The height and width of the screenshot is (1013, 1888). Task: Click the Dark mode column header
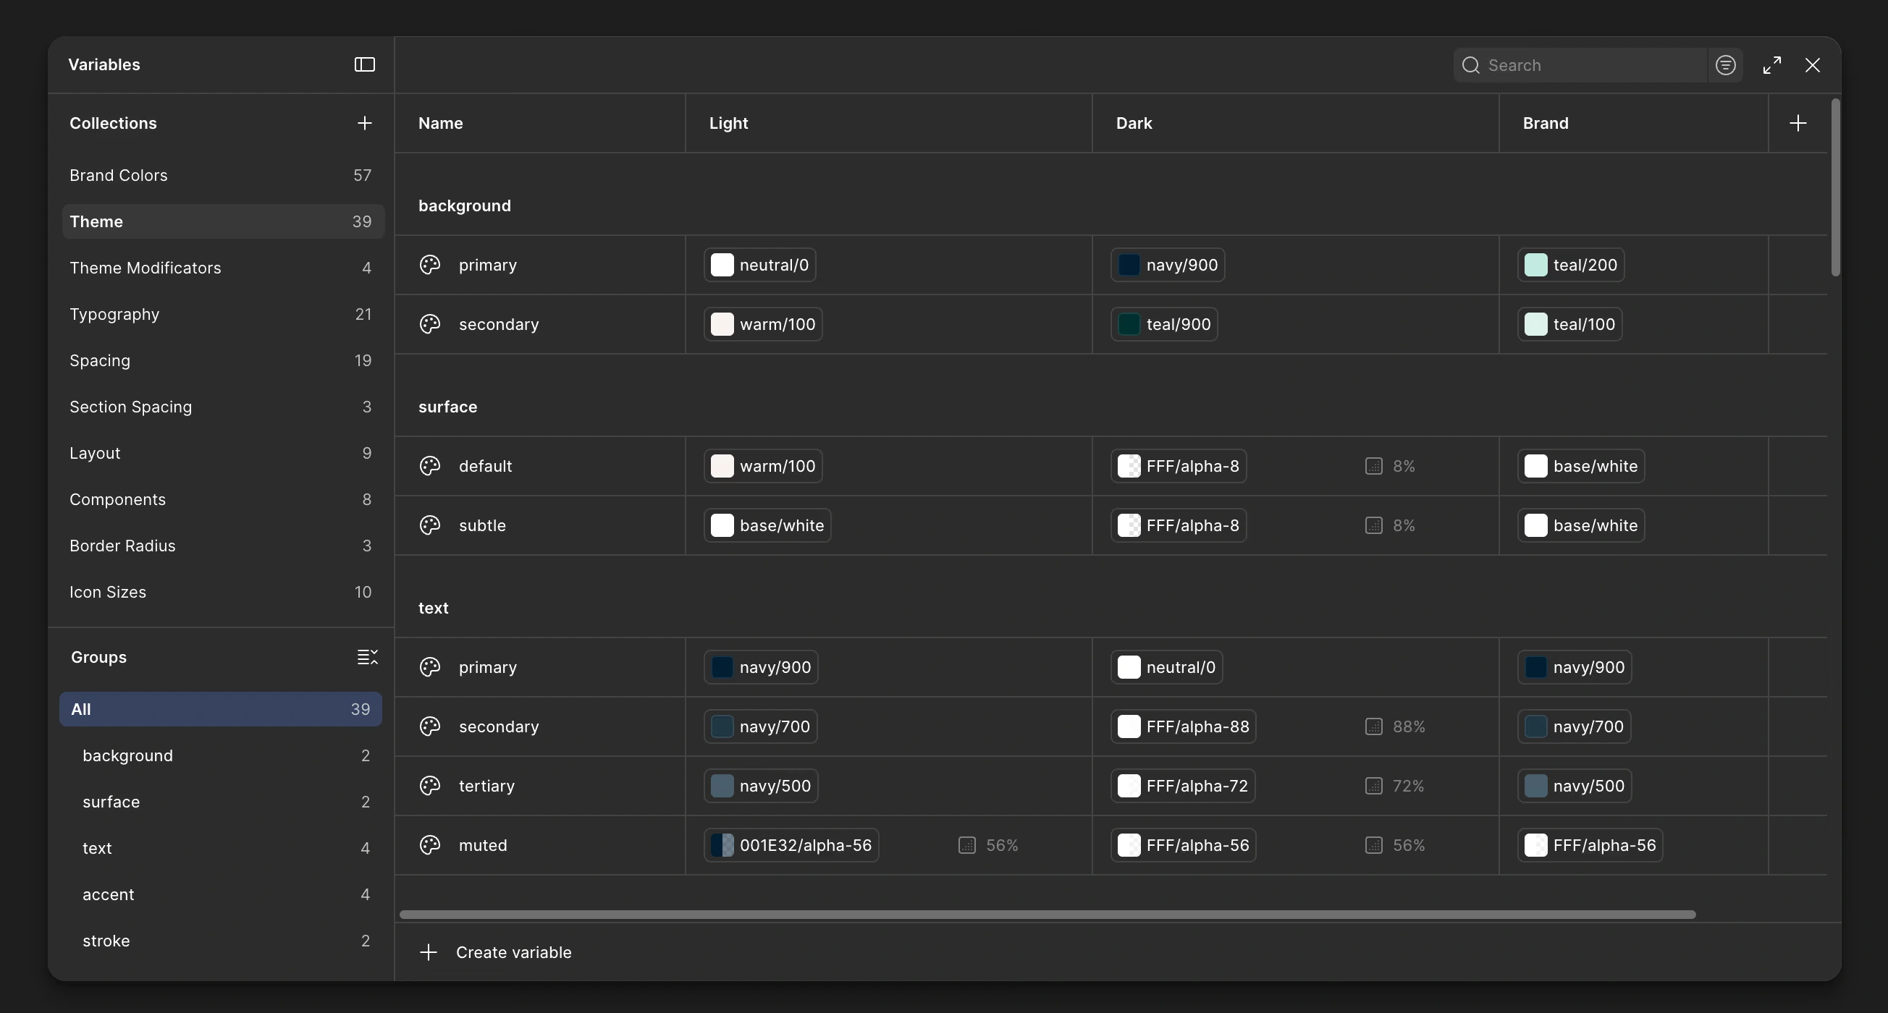tap(1295, 123)
